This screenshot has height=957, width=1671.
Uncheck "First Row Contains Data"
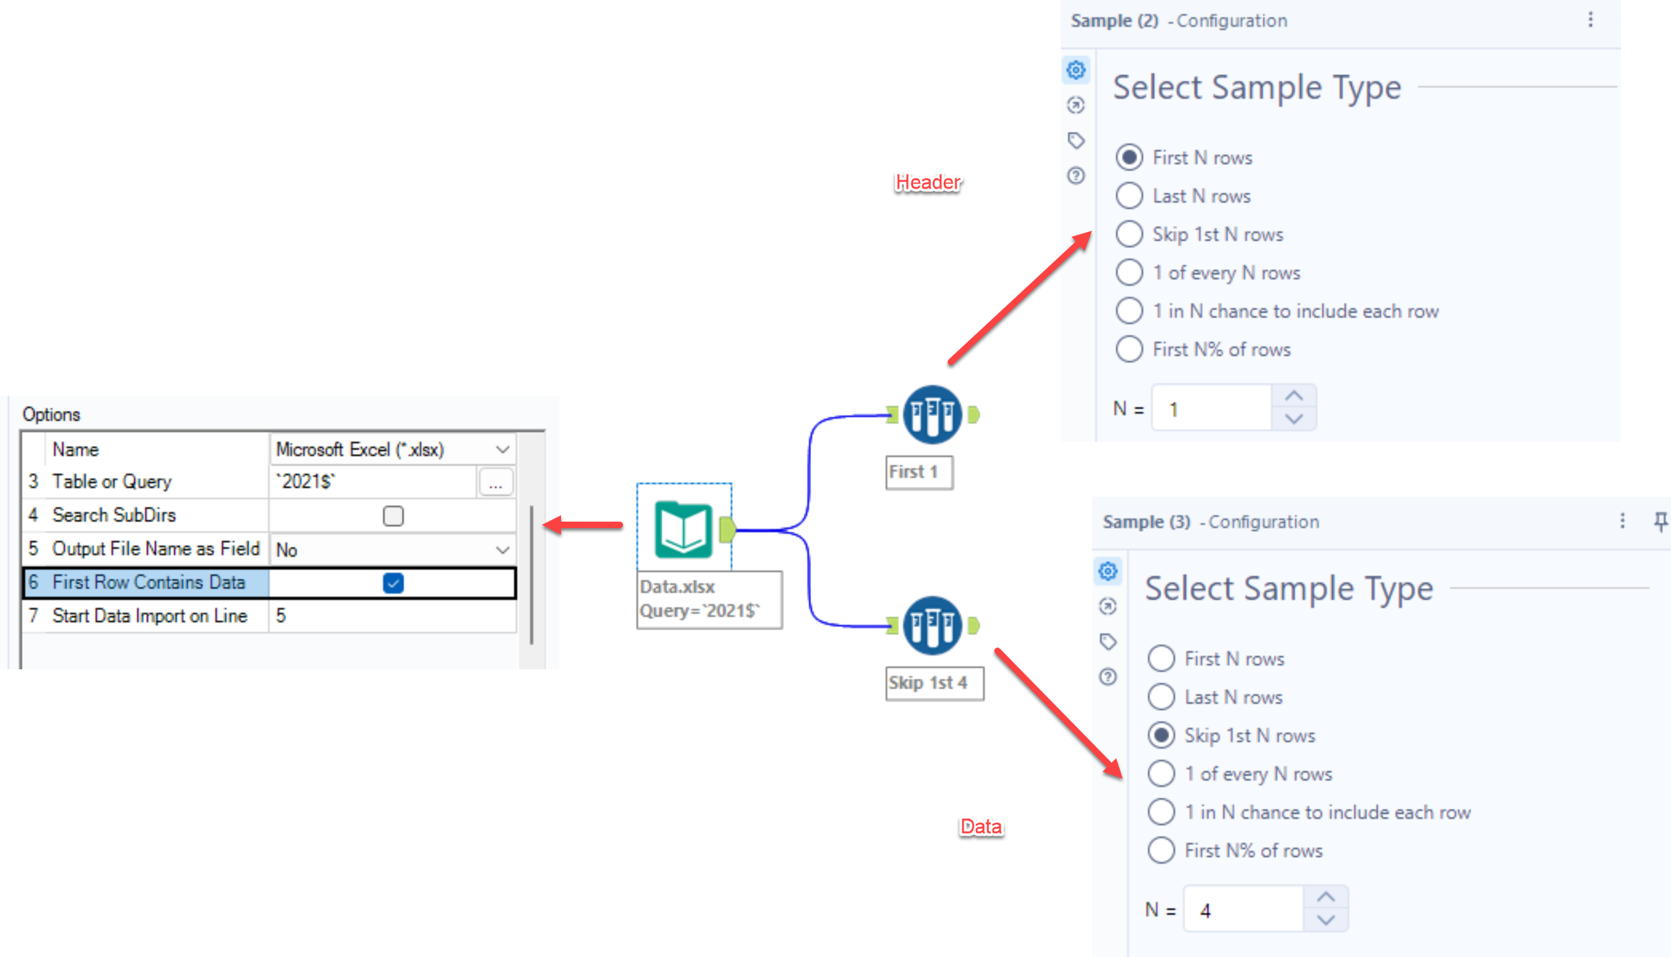[x=393, y=582]
